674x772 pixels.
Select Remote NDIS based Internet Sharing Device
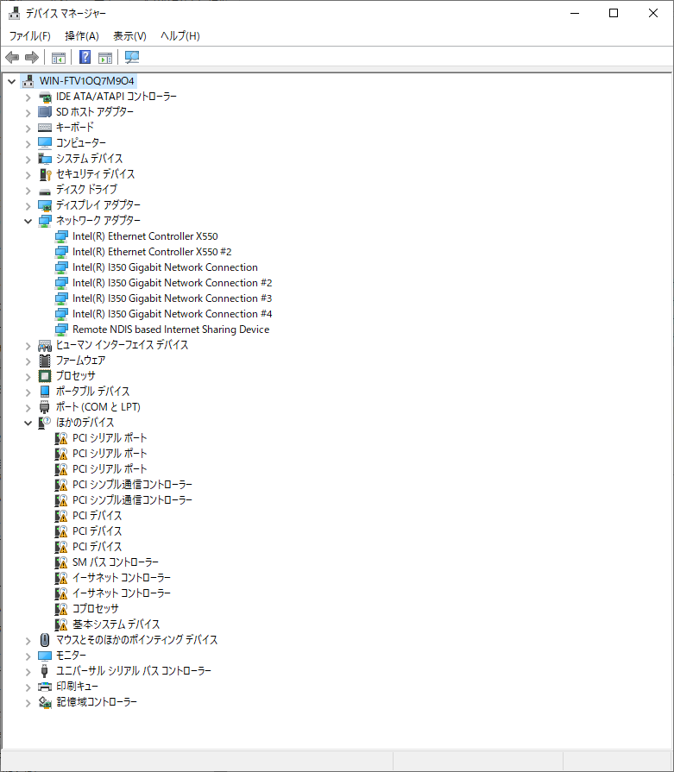coord(171,330)
